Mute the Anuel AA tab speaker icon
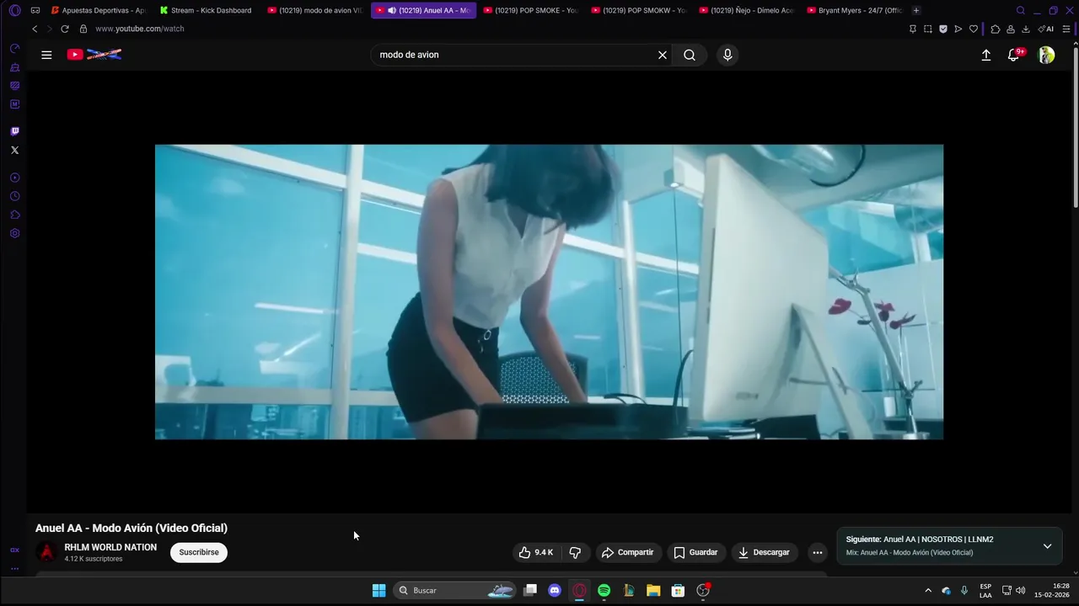Screen dimensions: 1079x606 (392, 10)
